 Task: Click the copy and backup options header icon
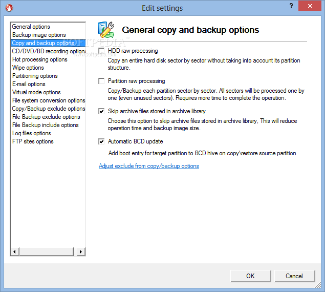pos(106,30)
